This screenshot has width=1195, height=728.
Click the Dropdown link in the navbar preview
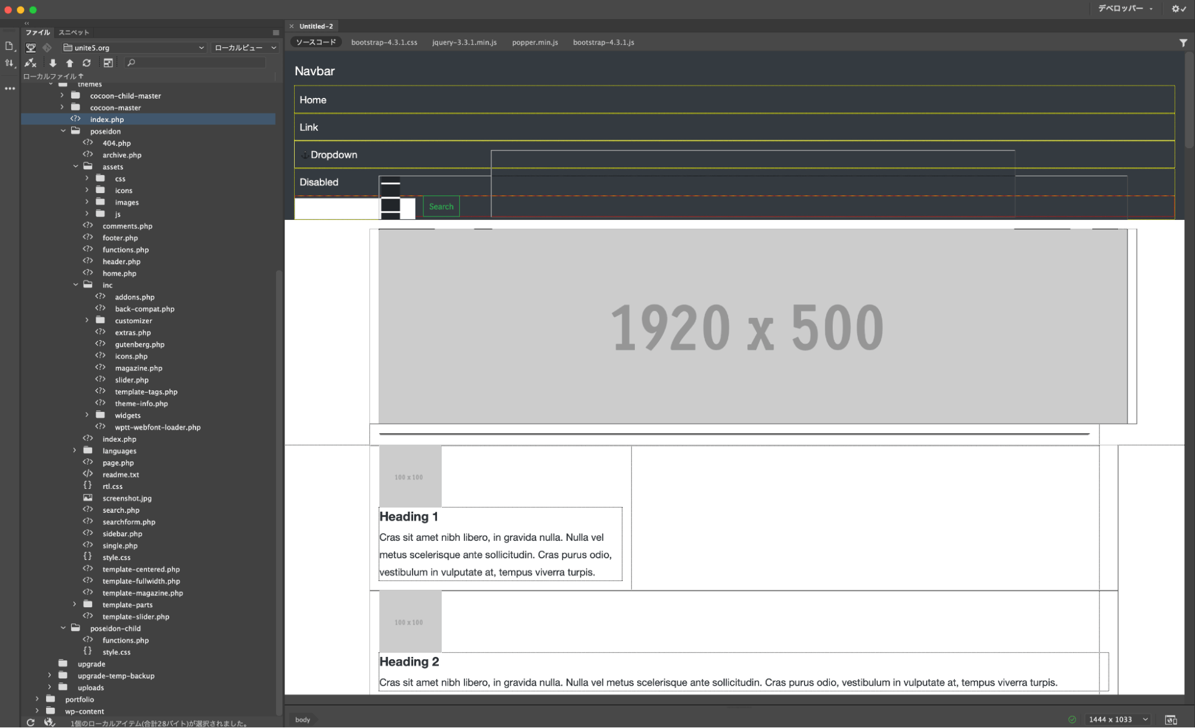334,155
